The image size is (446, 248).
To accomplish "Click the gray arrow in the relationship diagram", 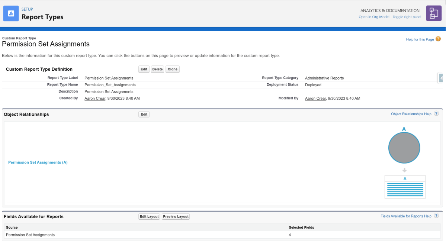I will pos(404,170).
